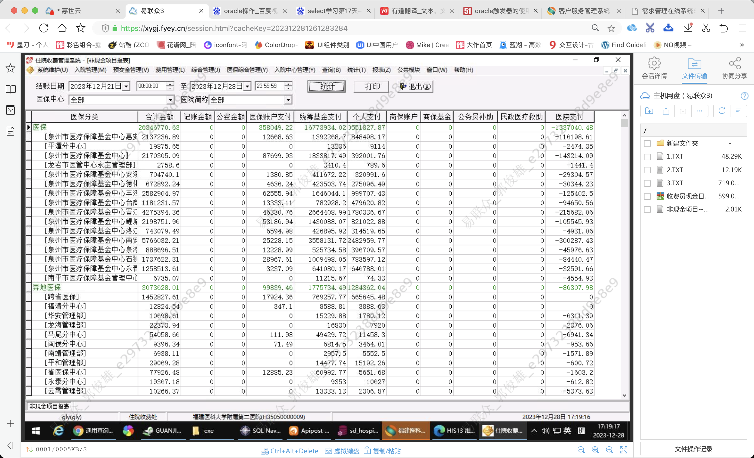Check the 1.TXT file checkbox
The width and height of the screenshot is (754, 458).
coord(647,157)
